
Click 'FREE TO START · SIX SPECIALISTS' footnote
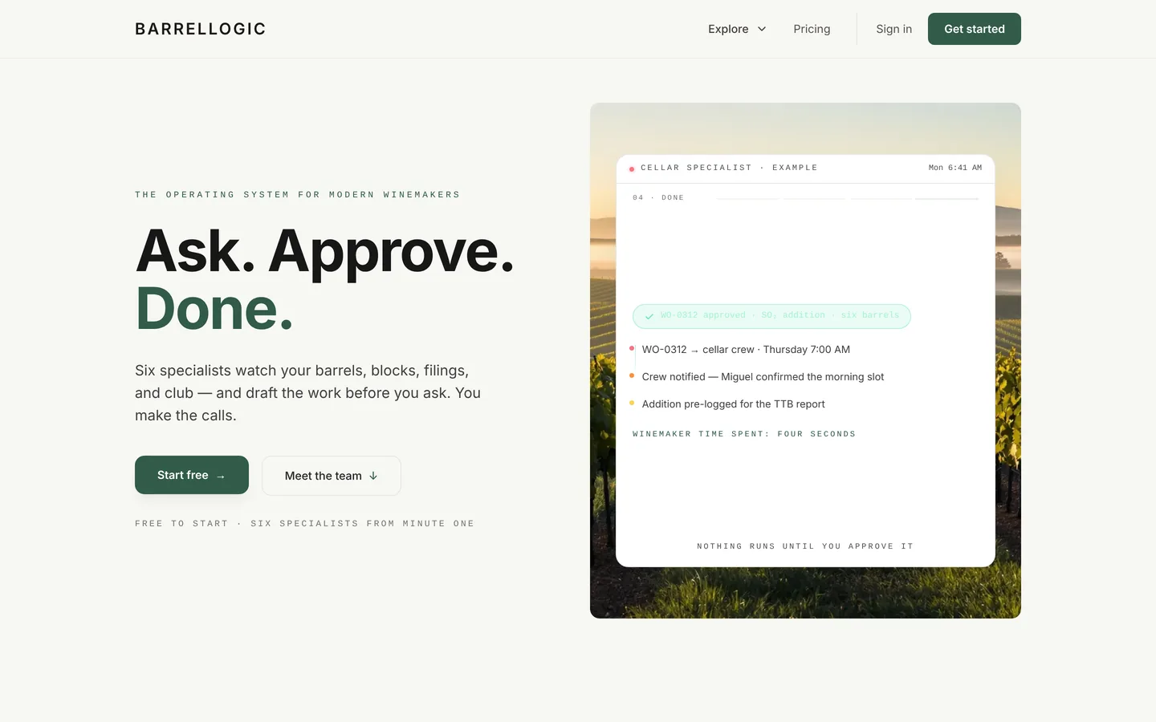click(304, 524)
